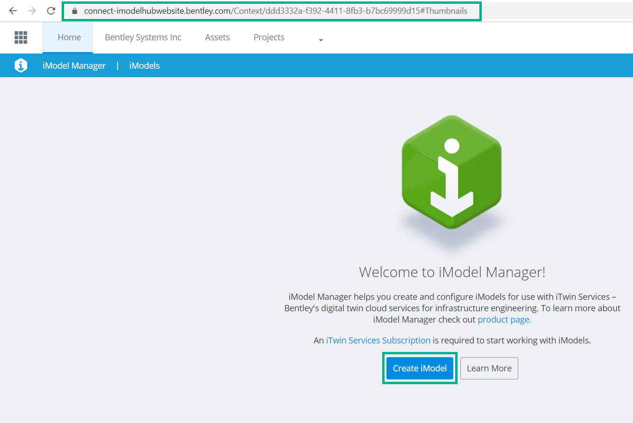Click iModel Manager in the blue header
The width and height of the screenshot is (633, 423).
(x=74, y=66)
